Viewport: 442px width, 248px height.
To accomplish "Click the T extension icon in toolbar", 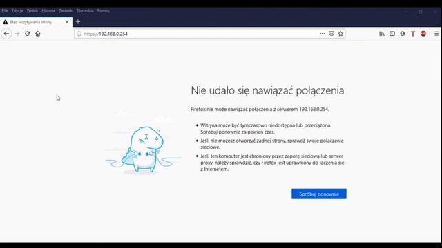I will tap(413, 34).
